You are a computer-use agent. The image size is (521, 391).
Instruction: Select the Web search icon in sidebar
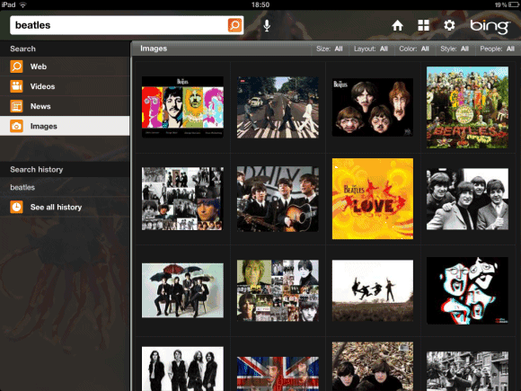click(x=16, y=67)
